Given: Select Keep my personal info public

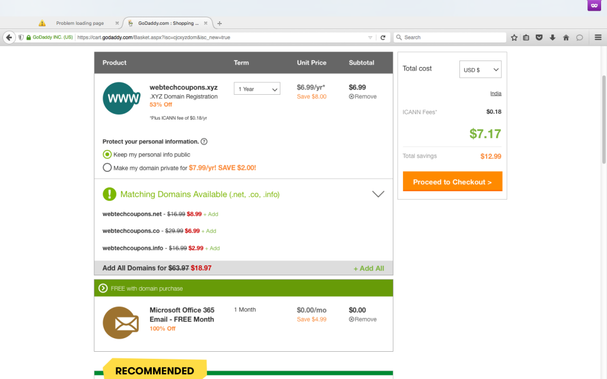Looking at the screenshot, I should pos(107,155).
